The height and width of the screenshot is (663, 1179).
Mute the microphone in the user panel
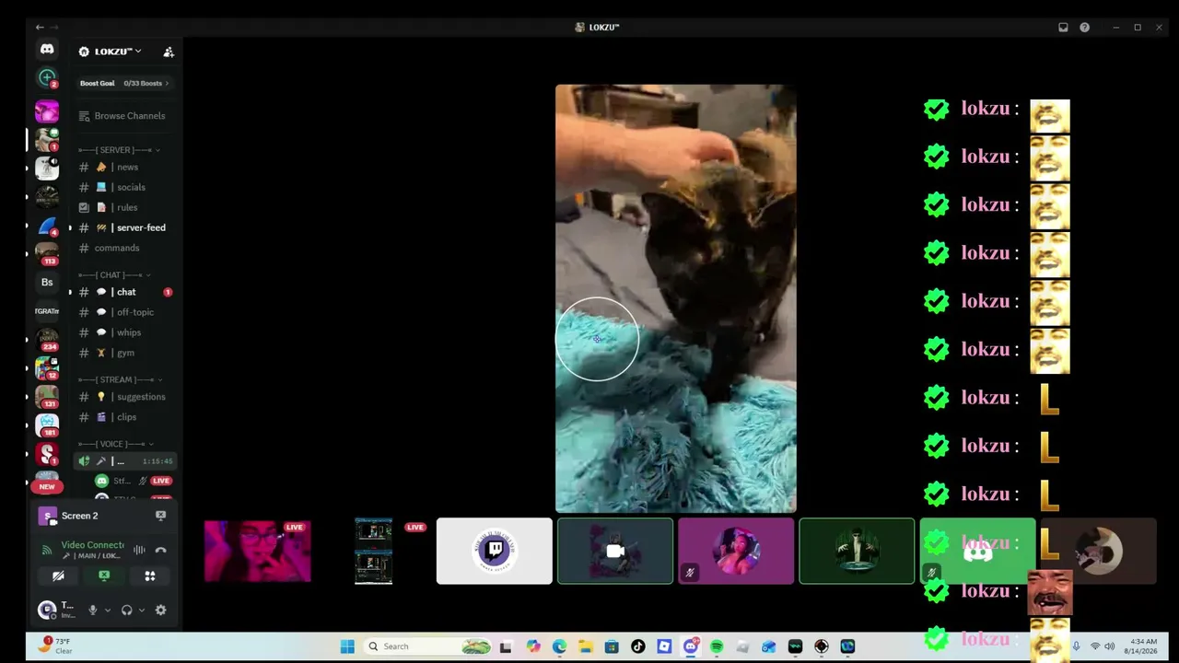pos(92,610)
